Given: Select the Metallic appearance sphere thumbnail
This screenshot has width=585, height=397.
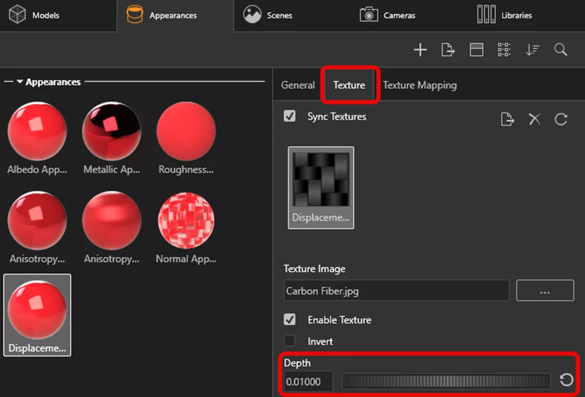Looking at the screenshot, I should 112,132.
